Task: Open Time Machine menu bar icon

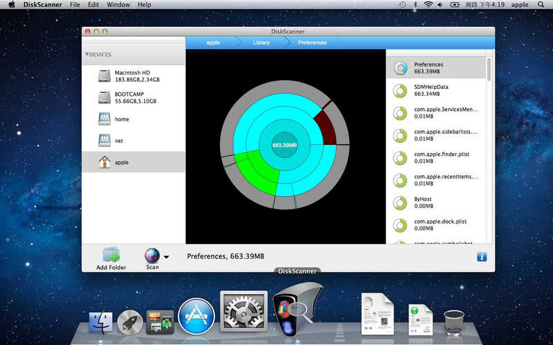Action: coord(403,5)
